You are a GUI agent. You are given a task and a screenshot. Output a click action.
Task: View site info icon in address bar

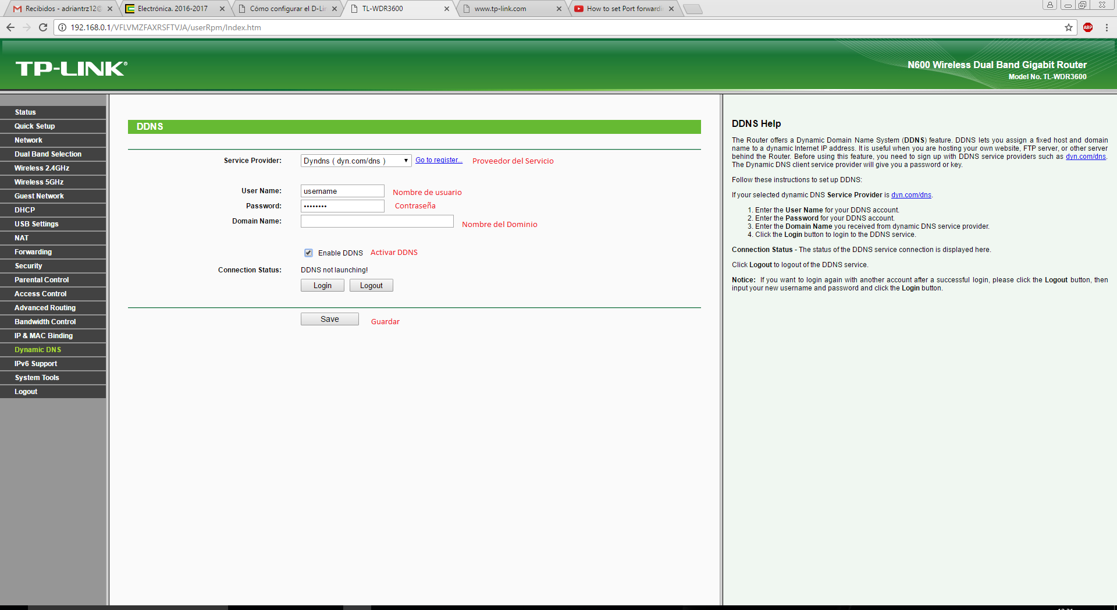pos(62,27)
